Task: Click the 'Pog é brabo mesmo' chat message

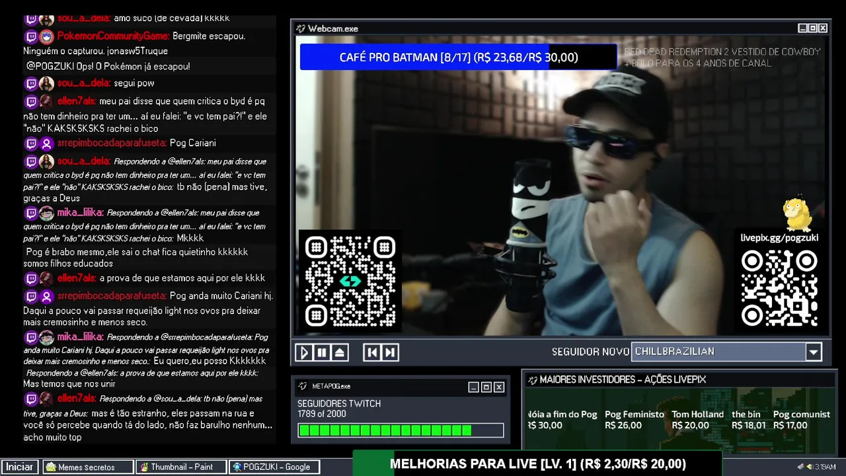Action: 137,258
